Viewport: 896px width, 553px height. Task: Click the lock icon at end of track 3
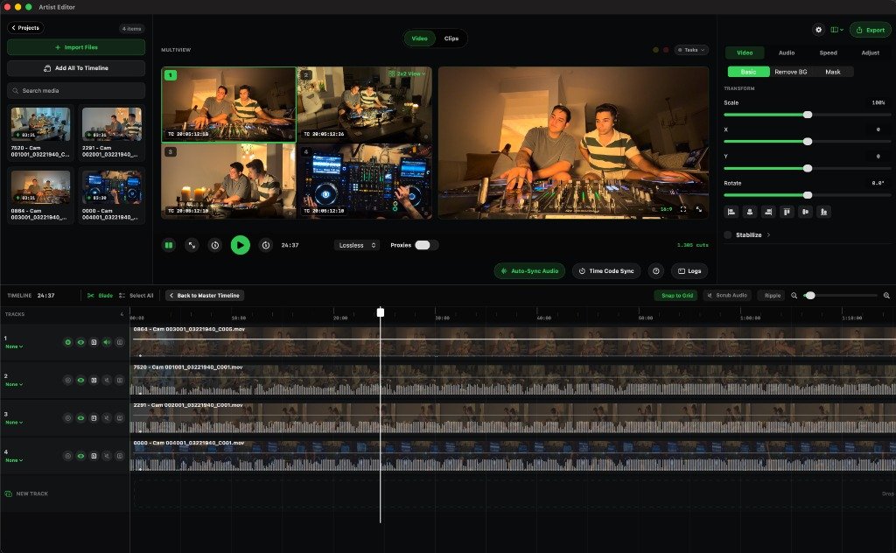coord(120,418)
